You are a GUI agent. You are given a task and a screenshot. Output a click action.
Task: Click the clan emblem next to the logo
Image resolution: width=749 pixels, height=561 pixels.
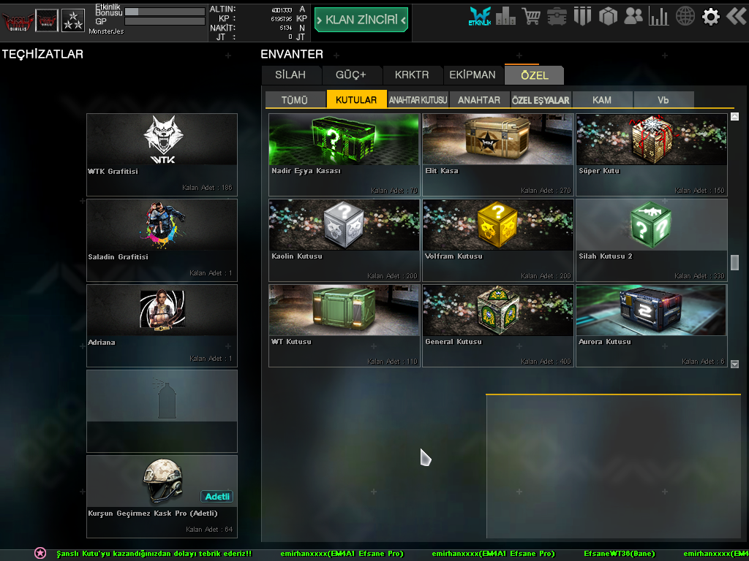click(x=47, y=20)
